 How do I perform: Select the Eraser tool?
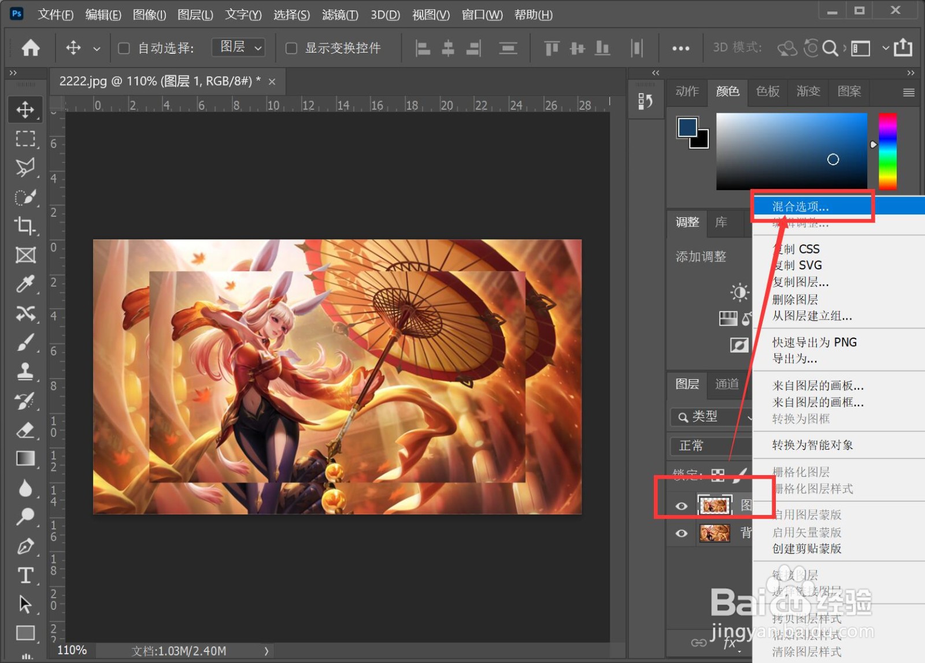tap(25, 430)
